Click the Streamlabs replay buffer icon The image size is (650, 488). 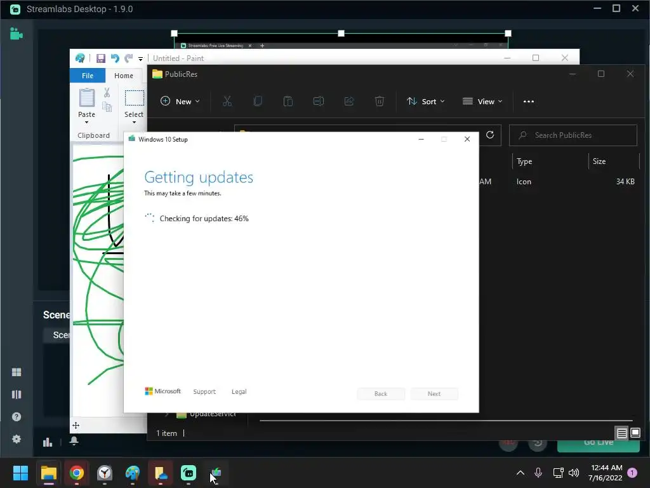(538, 445)
